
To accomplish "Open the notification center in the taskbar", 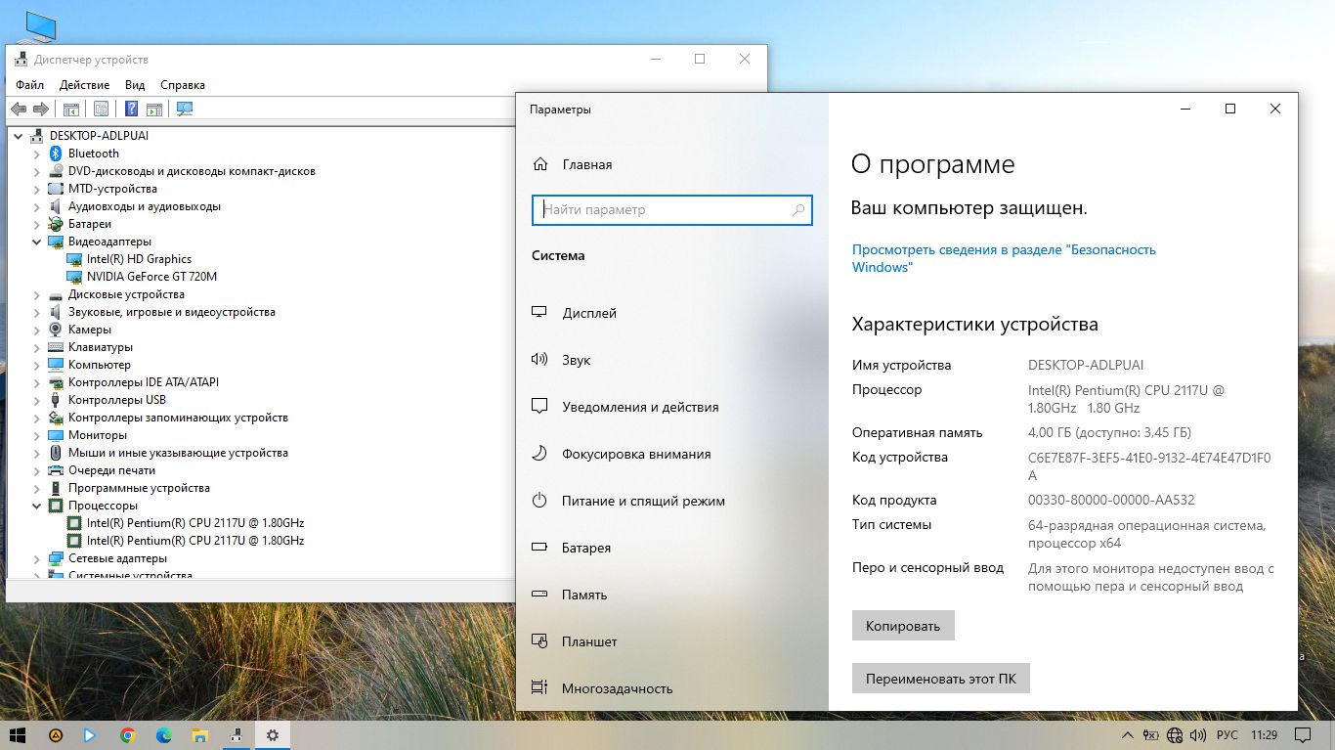I will pyautogui.click(x=1303, y=735).
